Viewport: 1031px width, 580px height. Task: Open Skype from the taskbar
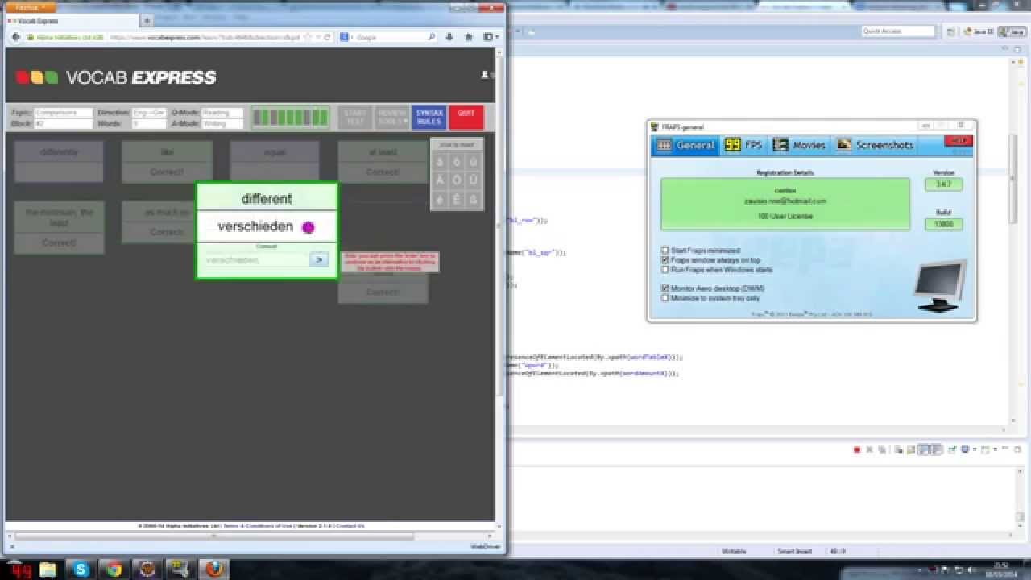[81, 569]
